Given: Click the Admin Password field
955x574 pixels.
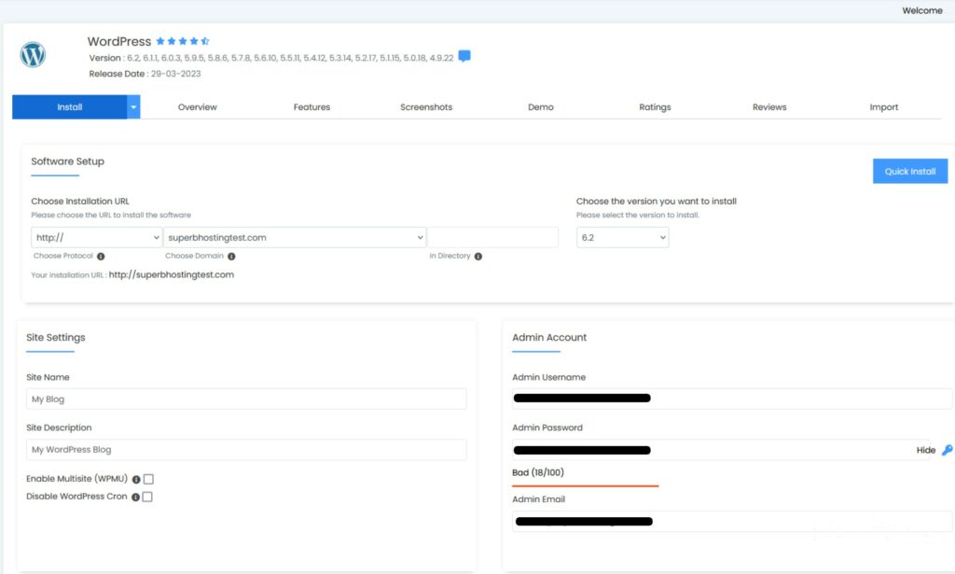Looking at the screenshot, I should click(x=721, y=450).
